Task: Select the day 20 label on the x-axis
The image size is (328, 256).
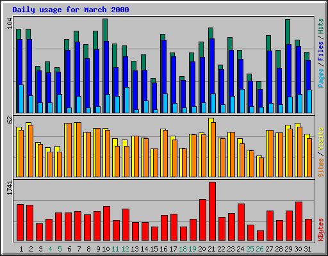Action: tap(202, 249)
